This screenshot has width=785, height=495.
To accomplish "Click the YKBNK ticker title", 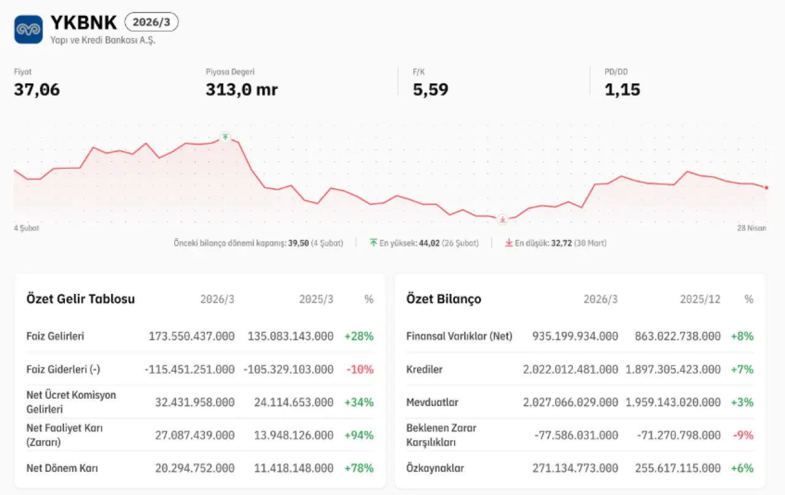I will [83, 23].
